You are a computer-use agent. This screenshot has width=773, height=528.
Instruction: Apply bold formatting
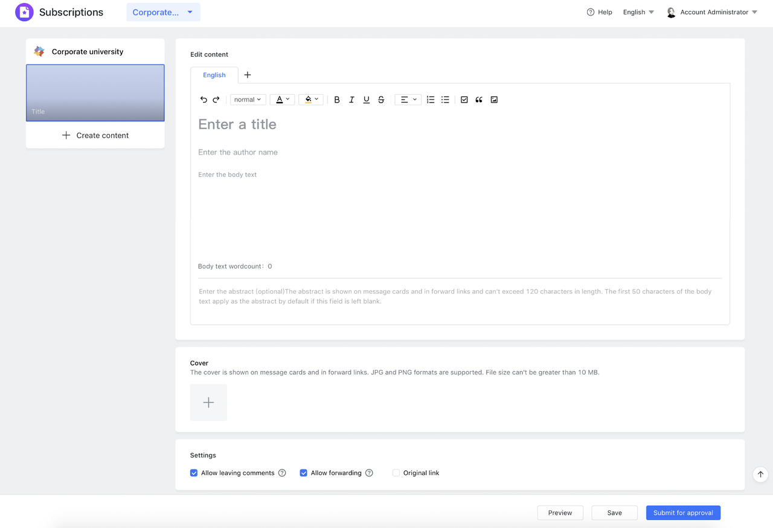[x=337, y=100]
